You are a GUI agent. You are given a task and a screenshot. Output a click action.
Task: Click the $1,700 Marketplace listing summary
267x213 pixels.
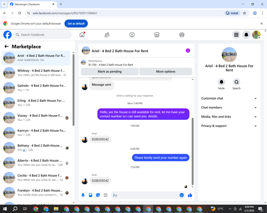[x=111, y=65]
